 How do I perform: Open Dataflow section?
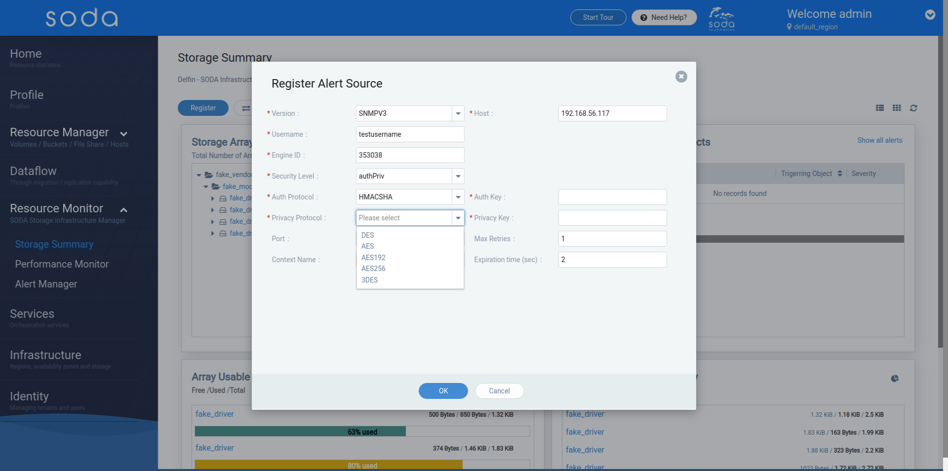pos(33,171)
